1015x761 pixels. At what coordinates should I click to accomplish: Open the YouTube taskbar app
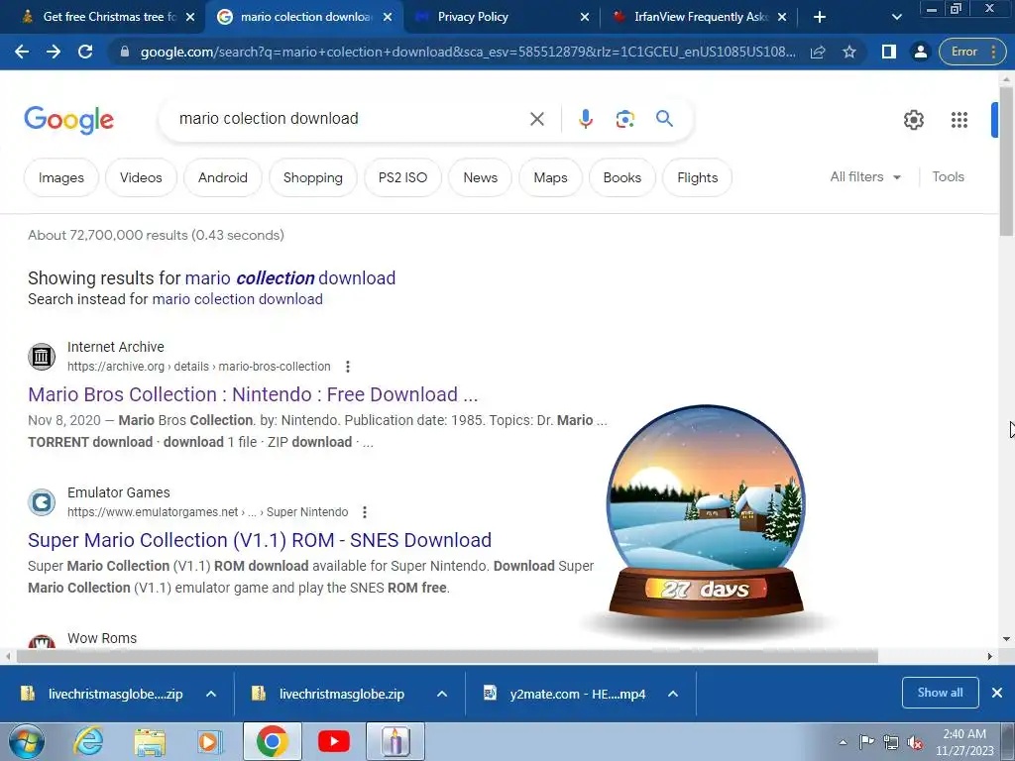(333, 741)
